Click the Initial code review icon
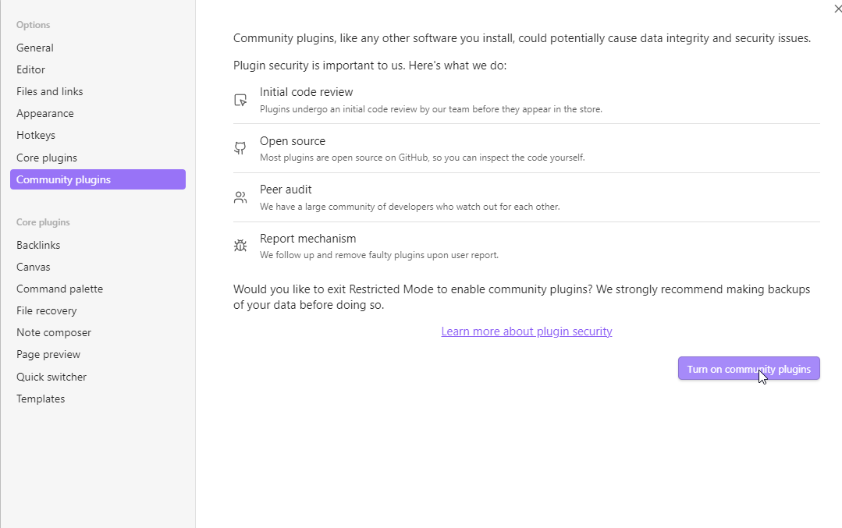This screenshot has height=528, width=842. [240, 100]
